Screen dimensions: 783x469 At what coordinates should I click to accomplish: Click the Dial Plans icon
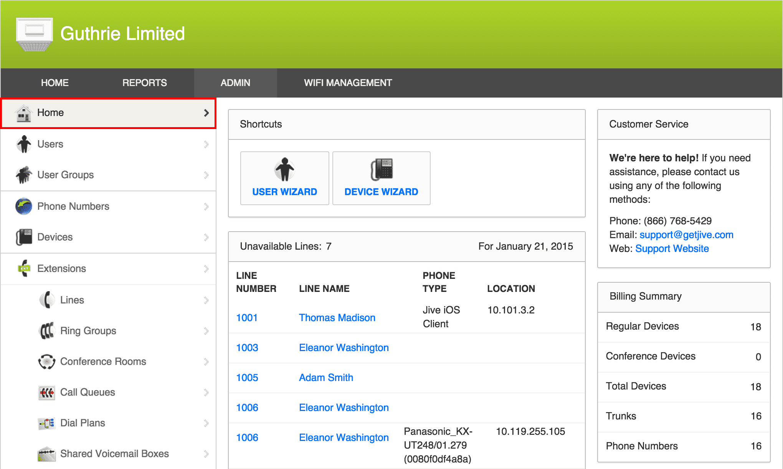click(x=47, y=423)
